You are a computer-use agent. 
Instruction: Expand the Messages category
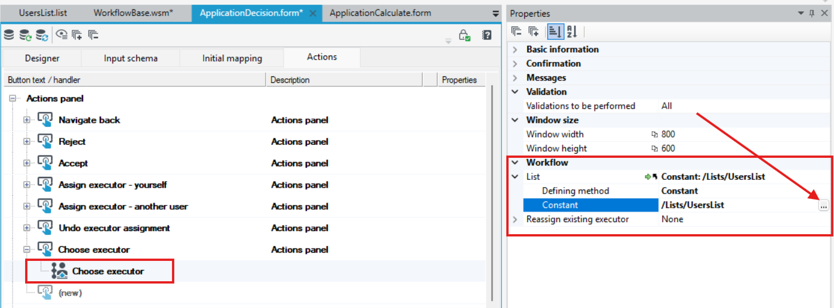pyautogui.click(x=515, y=78)
